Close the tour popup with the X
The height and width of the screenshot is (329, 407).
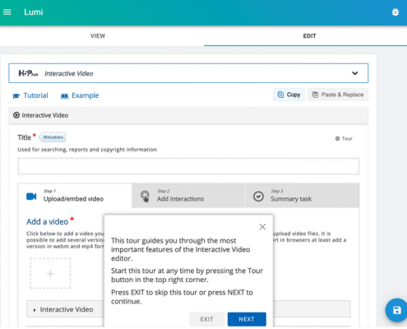click(x=262, y=227)
